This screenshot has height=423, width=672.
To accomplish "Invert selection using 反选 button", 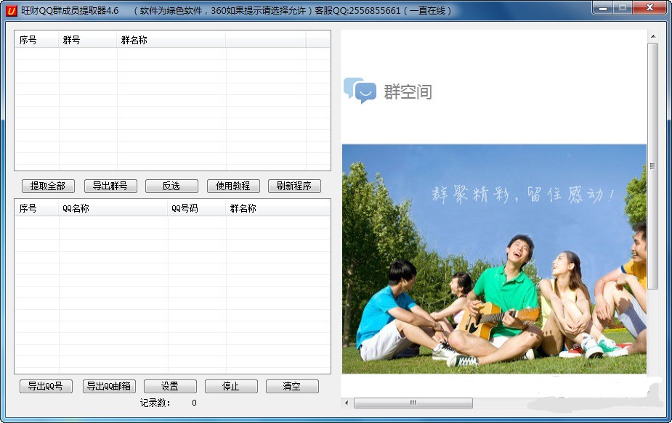I will click(172, 186).
